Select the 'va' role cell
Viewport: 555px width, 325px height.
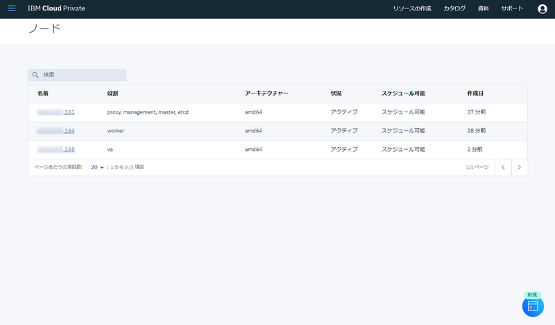pos(110,150)
